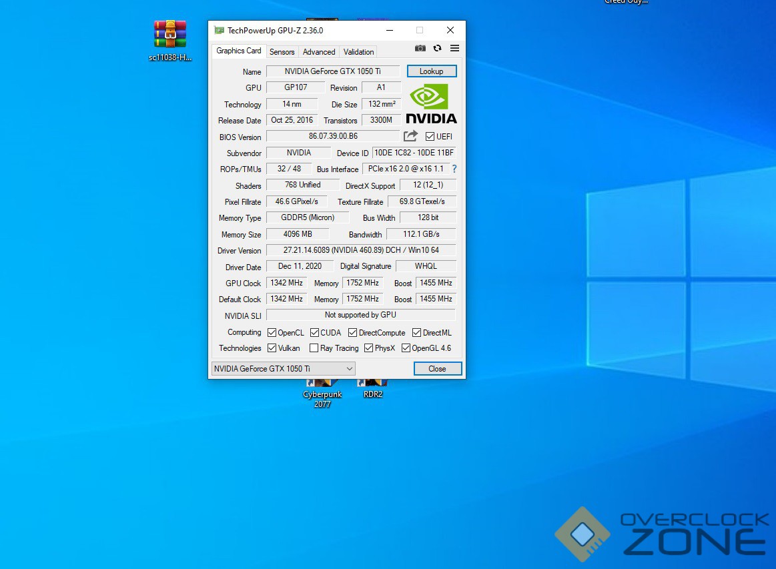Open the Validation tab

[x=358, y=52]
